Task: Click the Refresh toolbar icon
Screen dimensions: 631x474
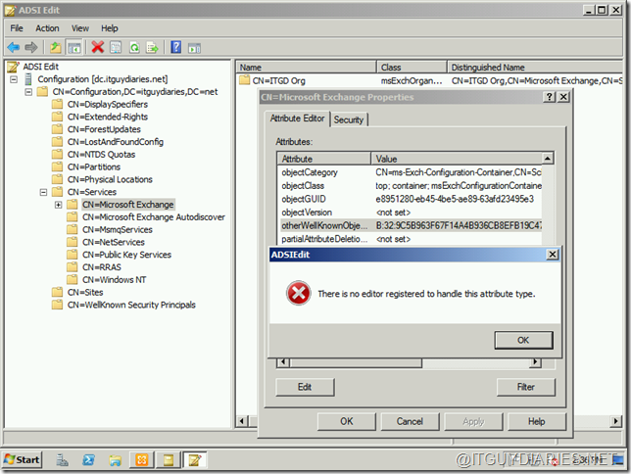Action: 134,47
